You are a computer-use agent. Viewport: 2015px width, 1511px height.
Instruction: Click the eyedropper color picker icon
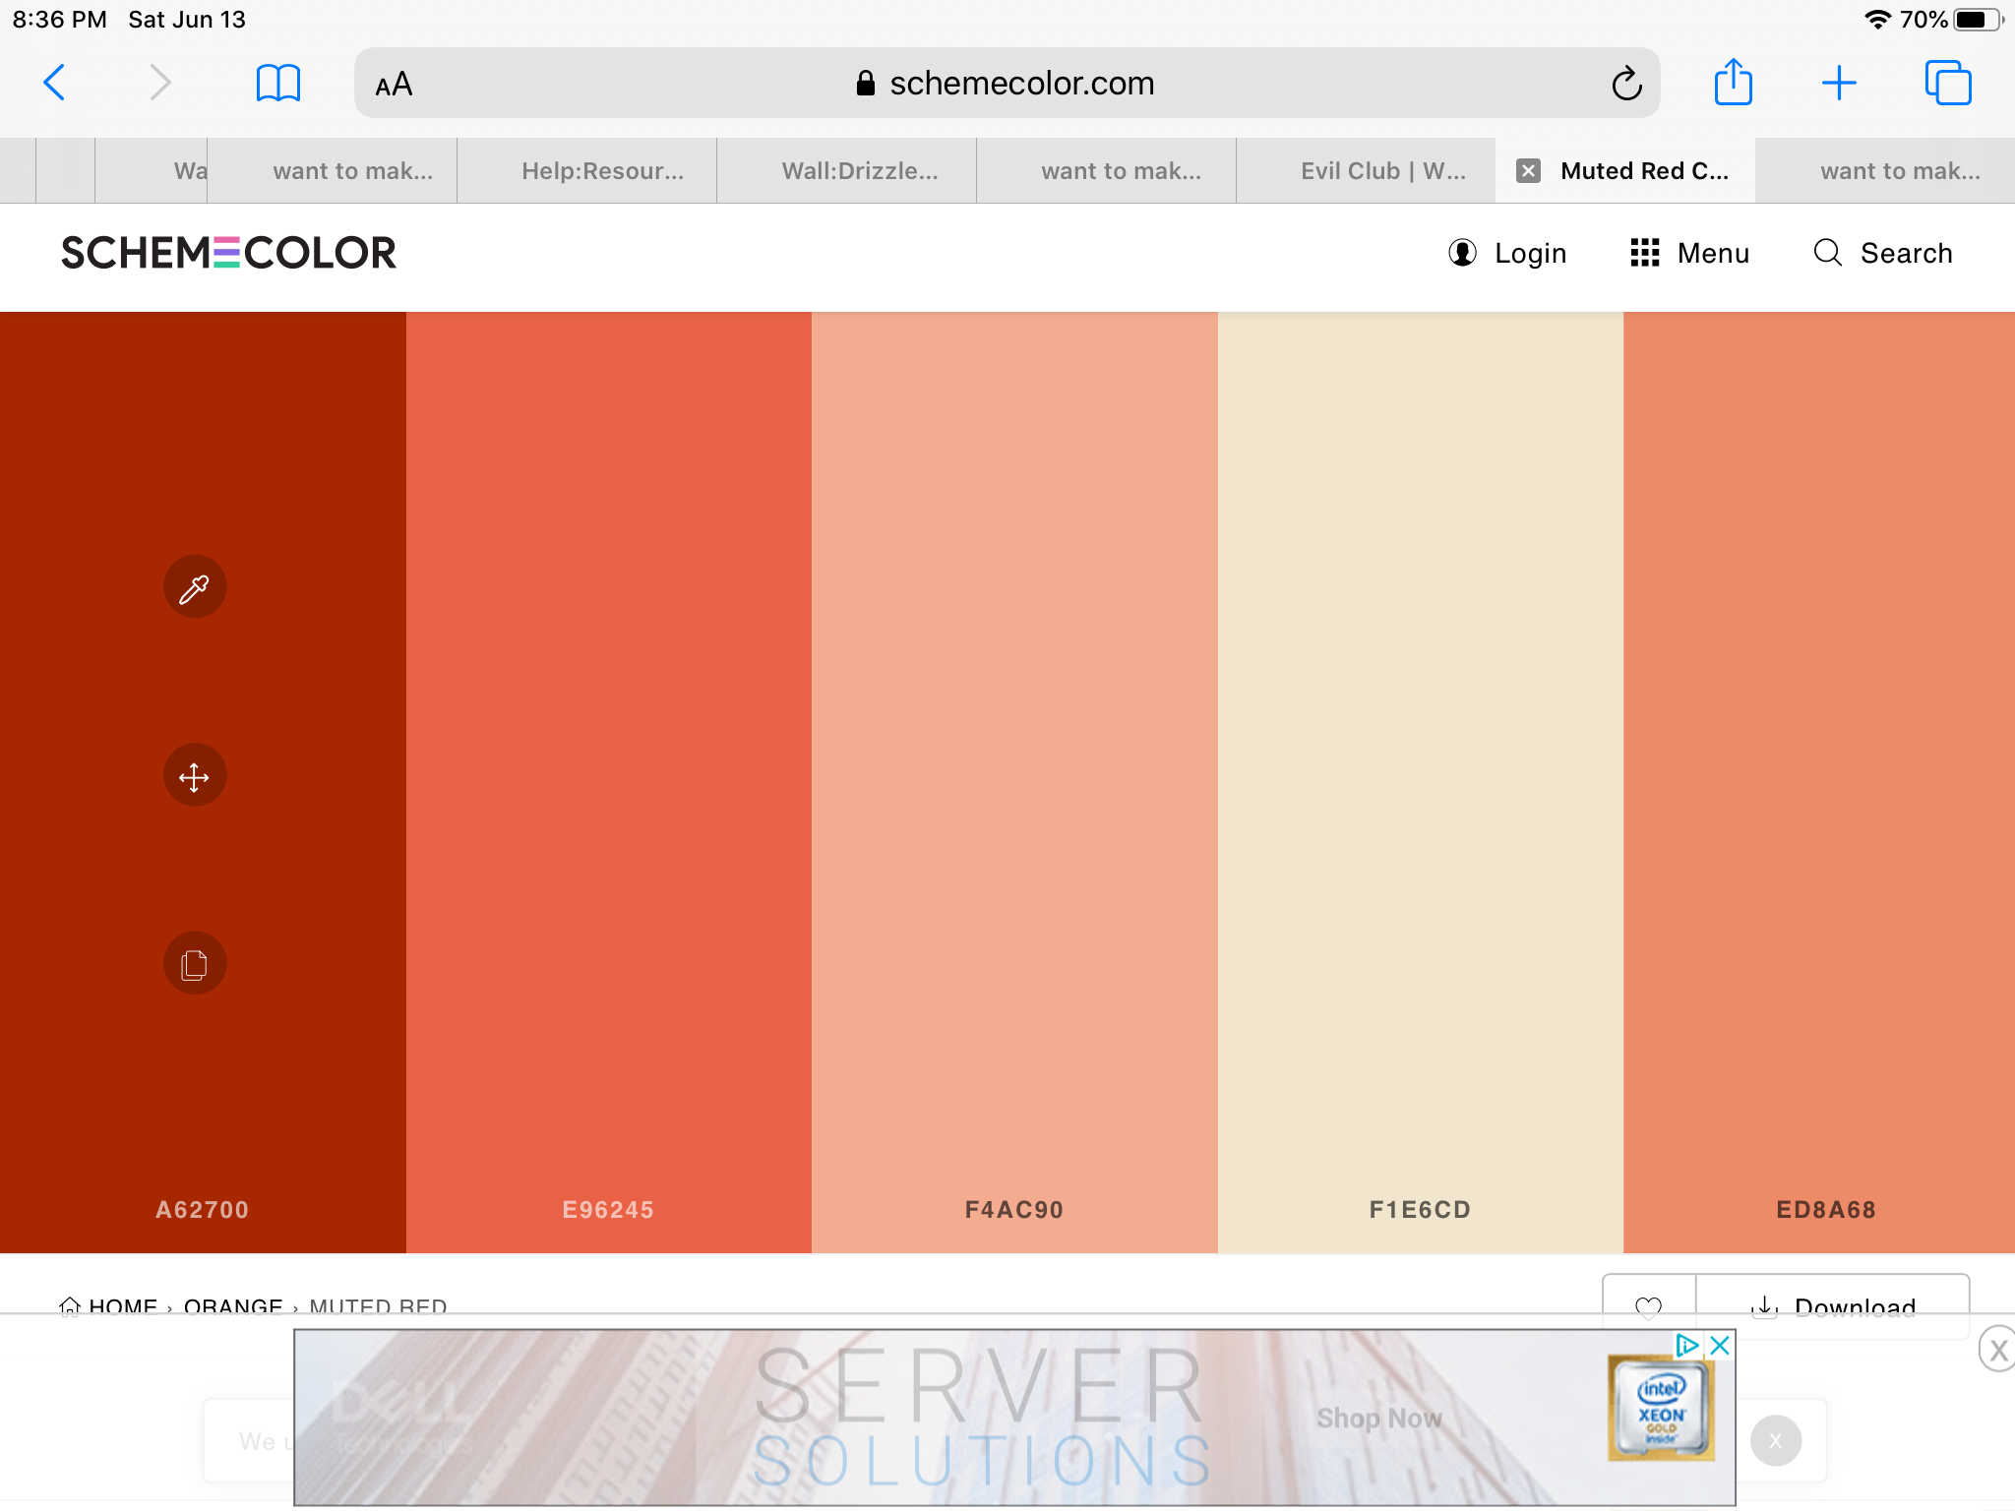point(195,587)
